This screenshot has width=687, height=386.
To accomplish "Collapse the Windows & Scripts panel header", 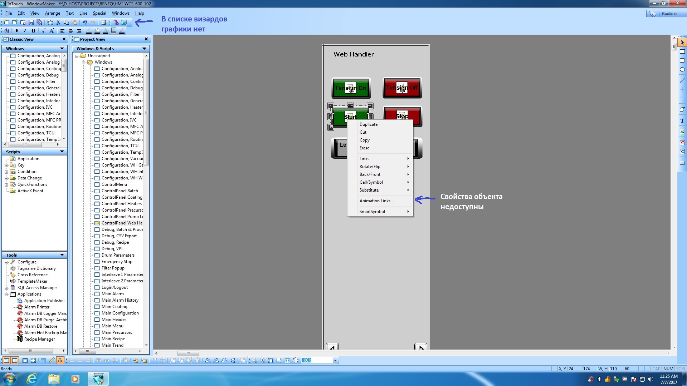I will [x=144, y=49].
